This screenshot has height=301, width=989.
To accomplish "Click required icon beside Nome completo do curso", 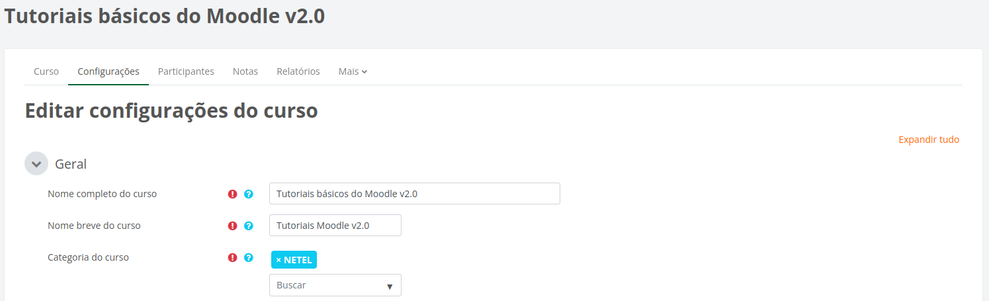I will tap(232, 194).
